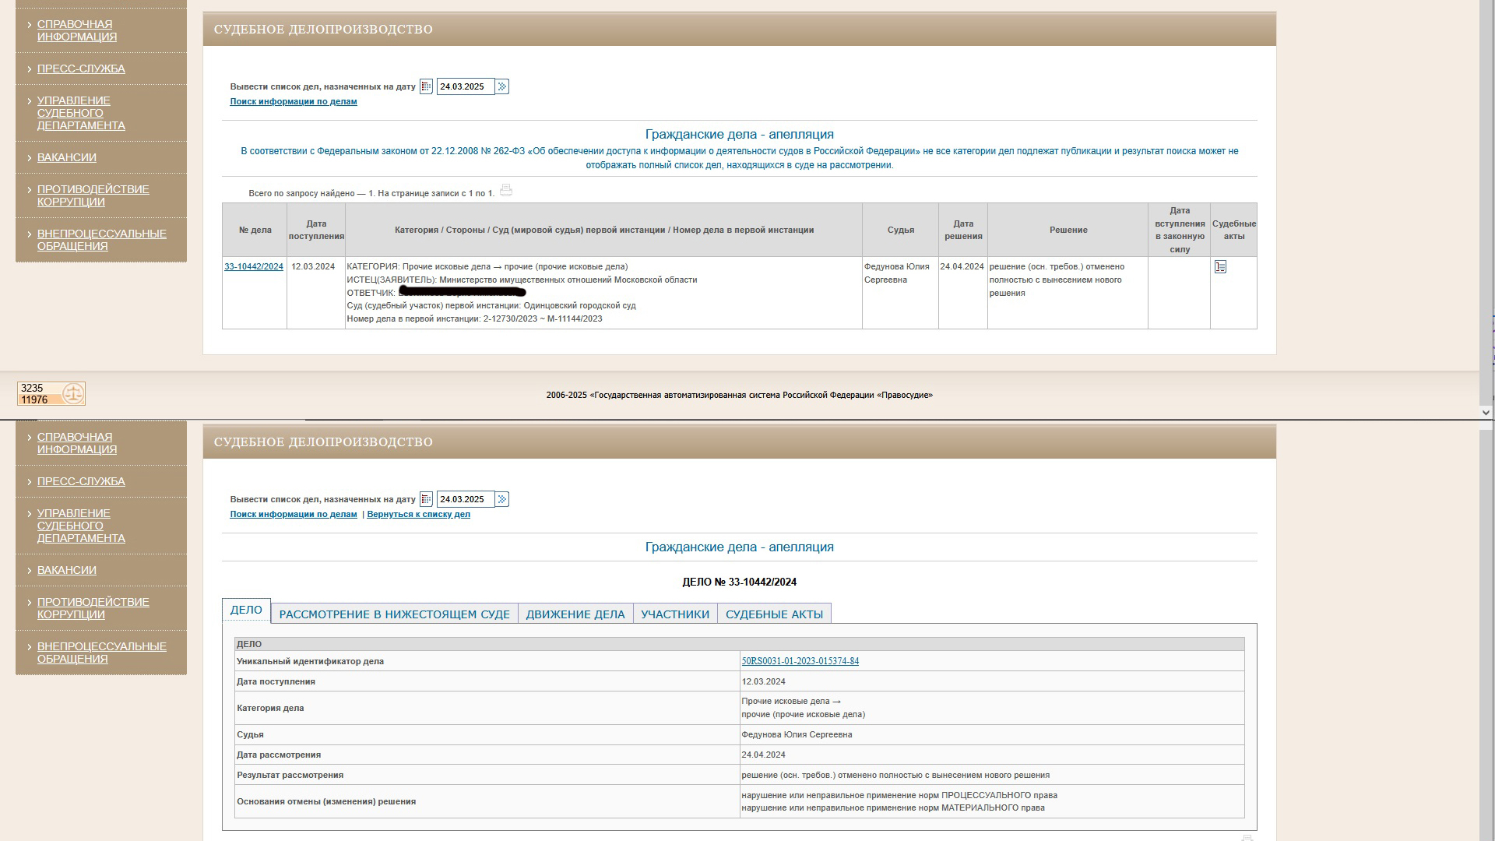Open calendar picker in lower date form
The width and height of the screenshot is (1495, 841).
pos(426,499)
